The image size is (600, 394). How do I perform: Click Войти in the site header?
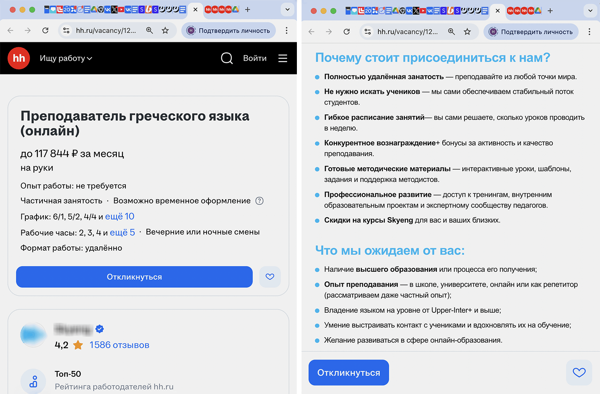(255, 58)
